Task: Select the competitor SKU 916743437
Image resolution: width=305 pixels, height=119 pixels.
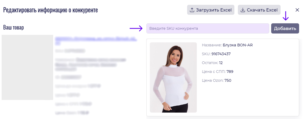Action: (221, 54)
